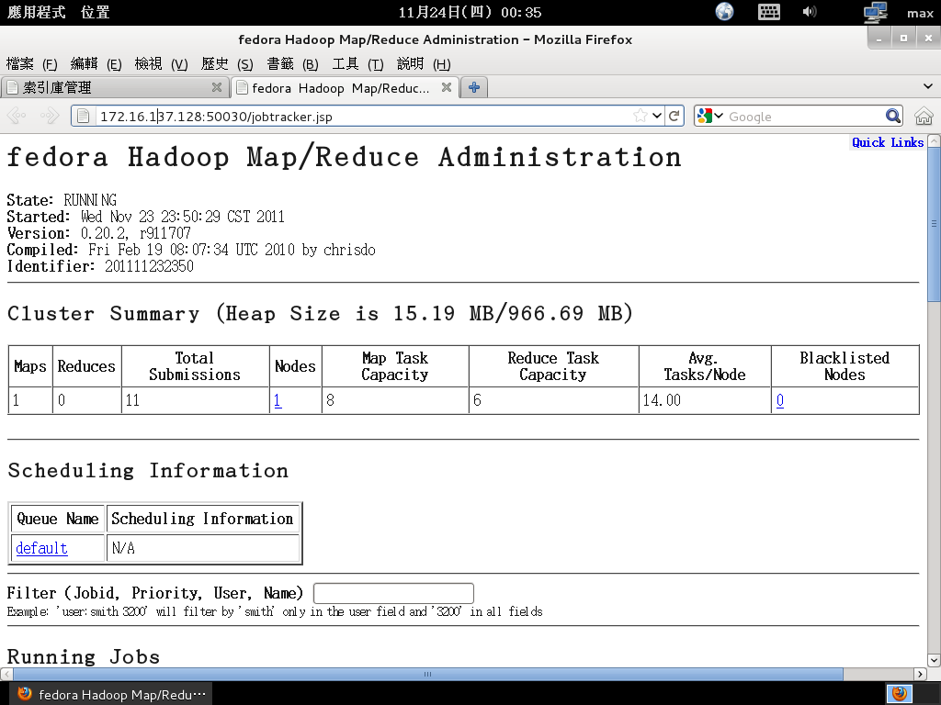The width and height of the screenshot is (941, 705).
Task: Open the 應用程式 applications menu
Action: [36, 12]
